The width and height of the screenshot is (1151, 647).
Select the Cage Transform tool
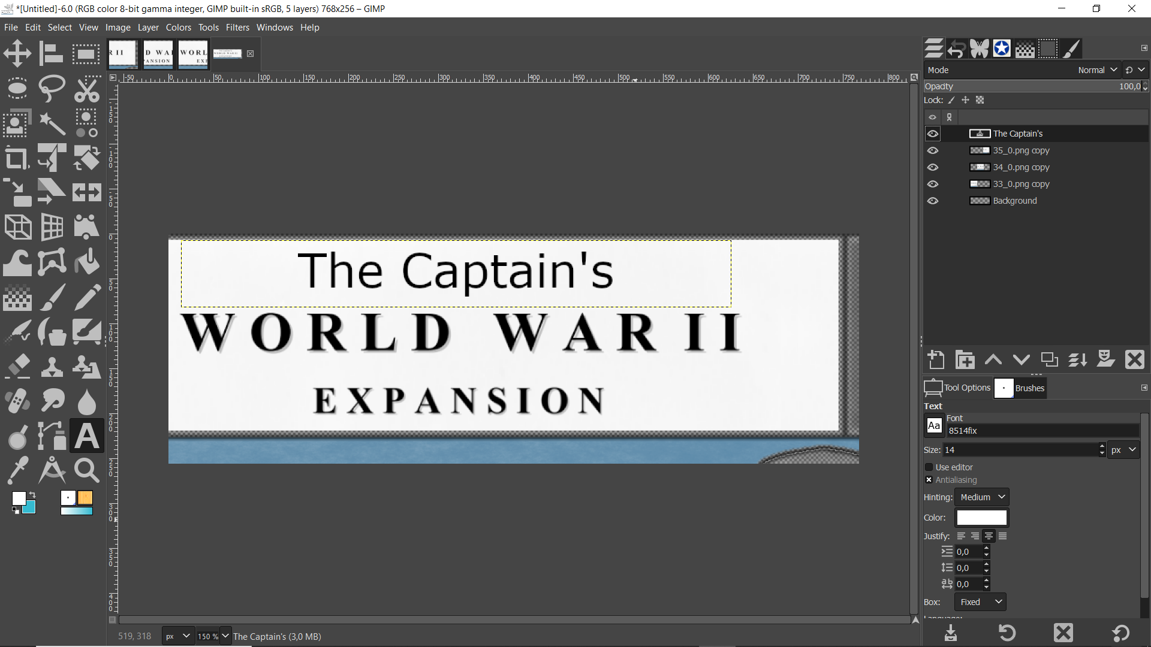(52, 262)
